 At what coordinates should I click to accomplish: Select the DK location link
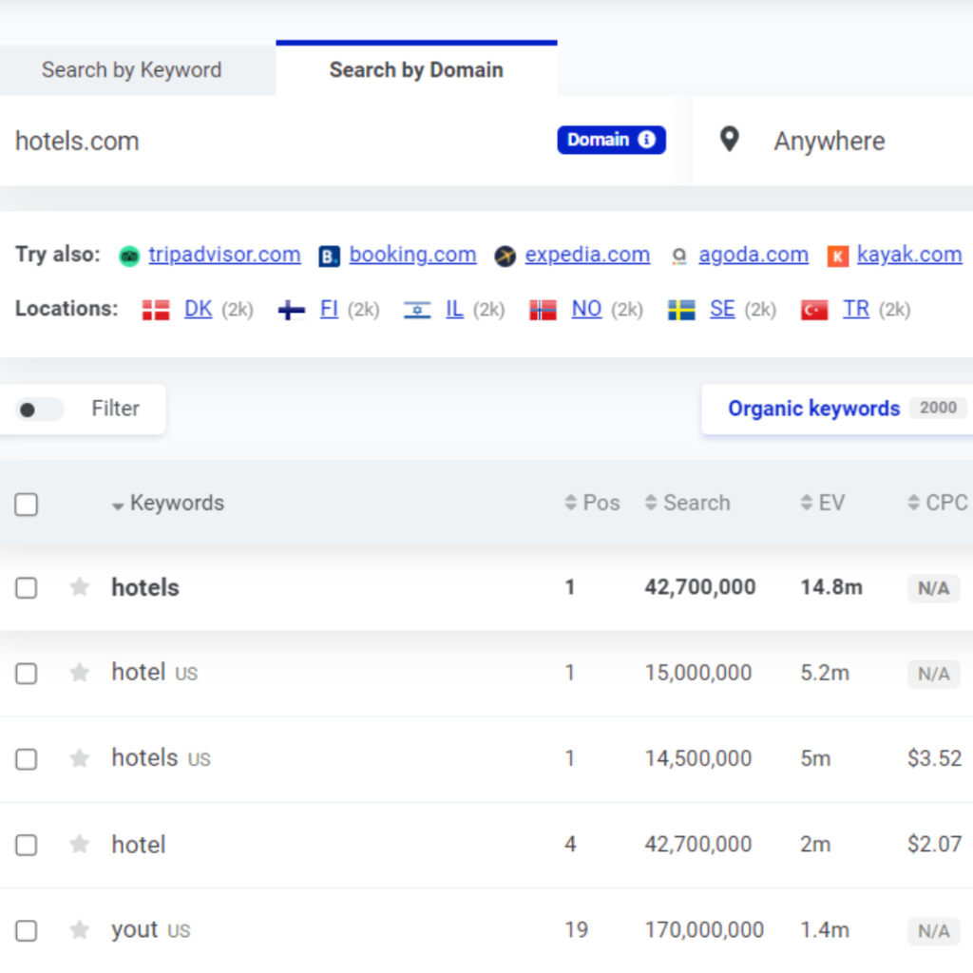click(198, 309)
